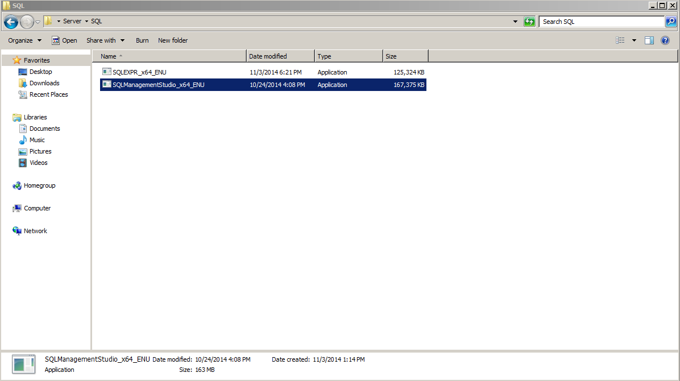The width and height of the screenshot is (680, 381).
Task: Open the Music library
Action: coord(37,140)
